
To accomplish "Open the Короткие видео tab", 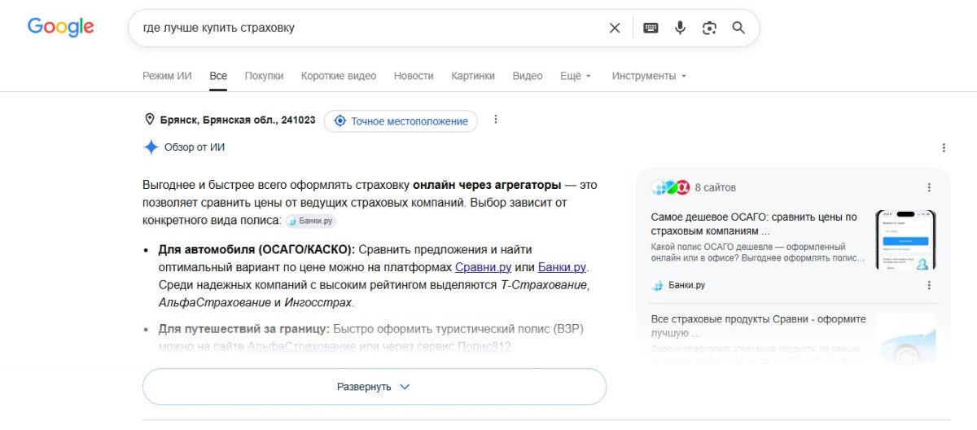I will (339, 76).
